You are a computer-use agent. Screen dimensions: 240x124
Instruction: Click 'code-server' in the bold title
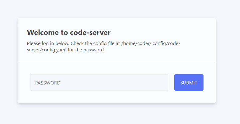[90, 33]
